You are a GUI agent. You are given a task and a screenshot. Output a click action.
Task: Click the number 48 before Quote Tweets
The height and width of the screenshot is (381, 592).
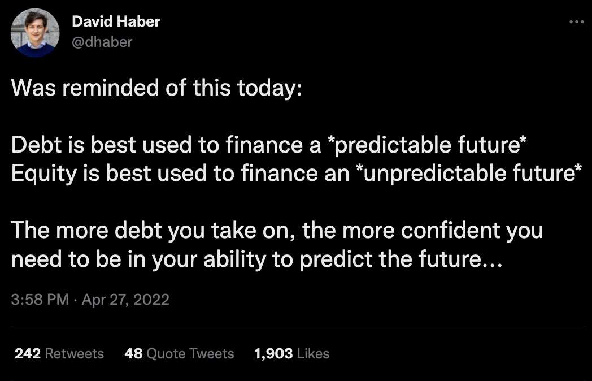point(133,353)
